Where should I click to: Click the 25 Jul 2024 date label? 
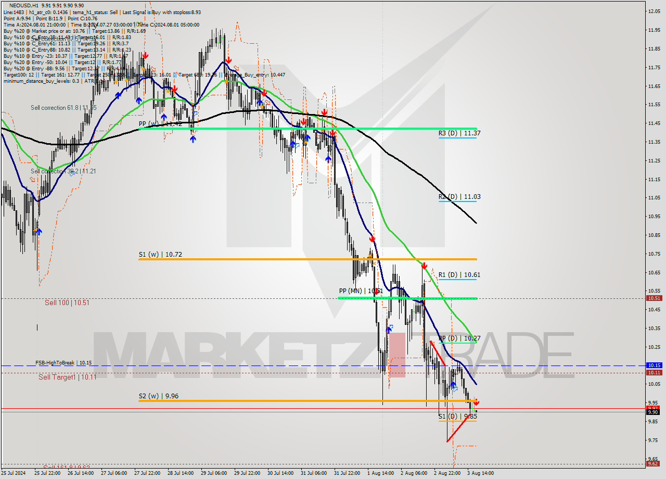click(13, 473)
